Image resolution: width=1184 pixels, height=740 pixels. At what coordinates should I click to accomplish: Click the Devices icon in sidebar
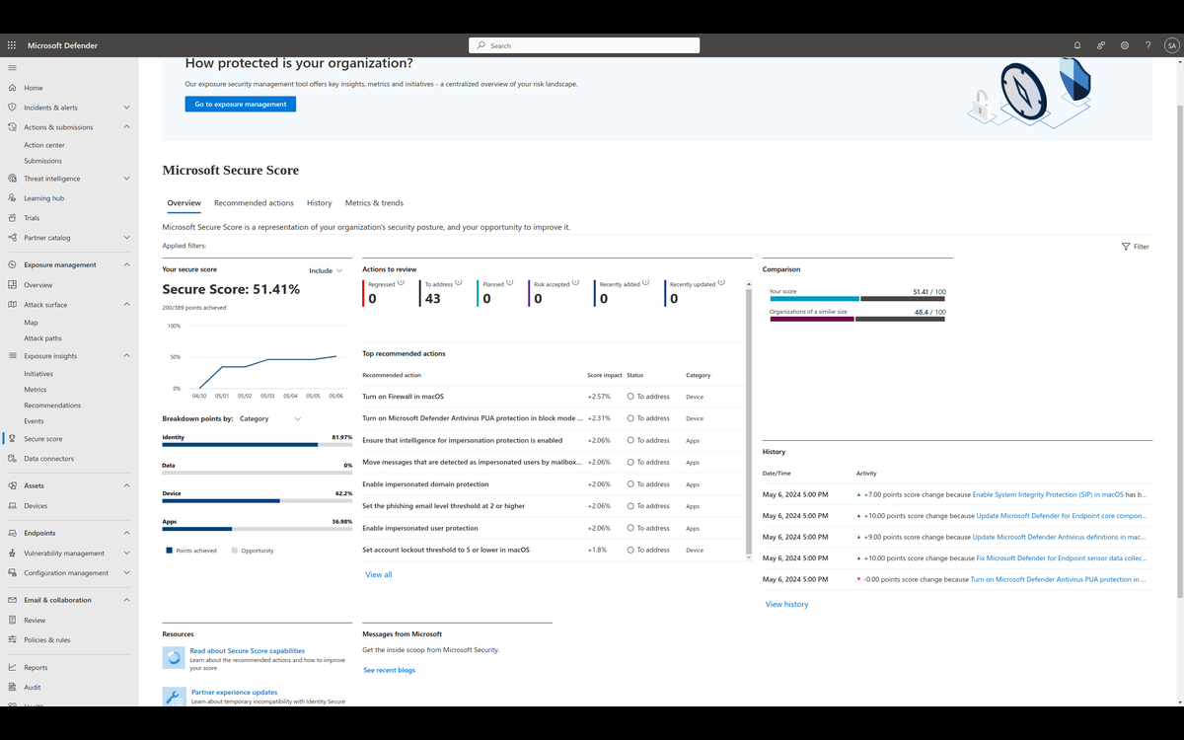pos(12,506)
